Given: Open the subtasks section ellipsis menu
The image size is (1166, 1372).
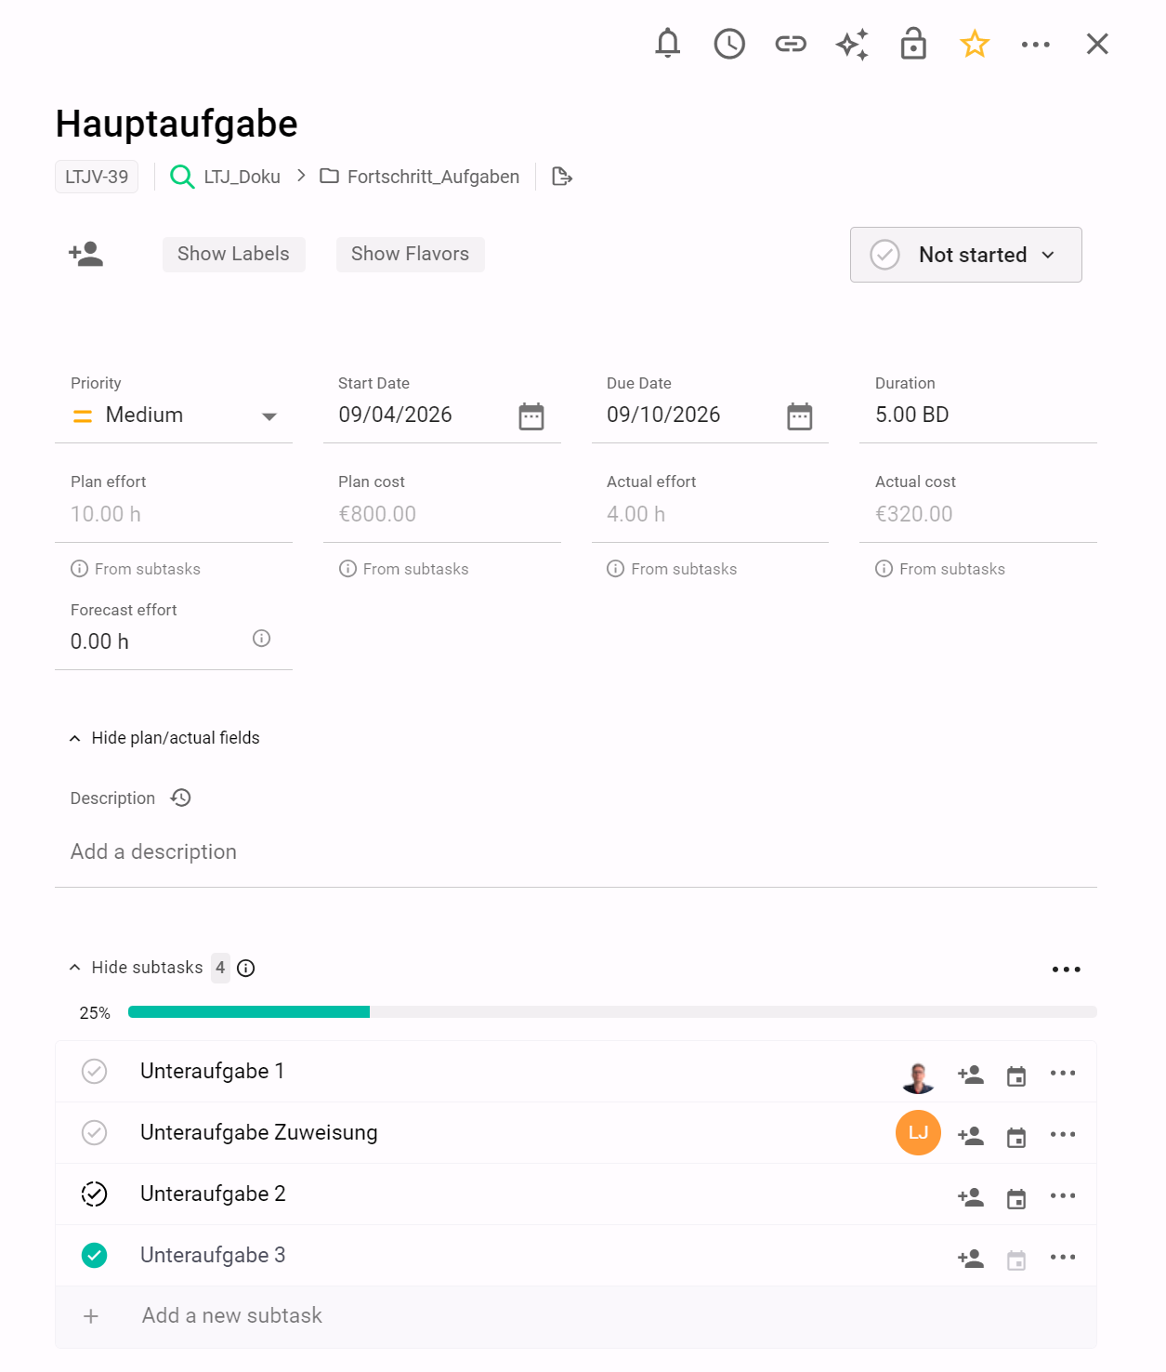Looking at the screenshot, I should (x=1067, y=969).
